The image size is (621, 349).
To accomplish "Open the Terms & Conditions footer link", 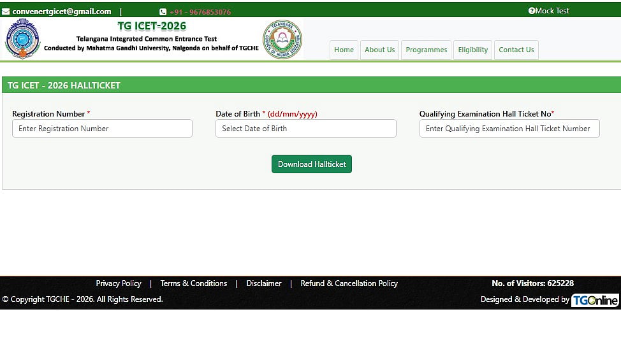I will tap(194, 283).
